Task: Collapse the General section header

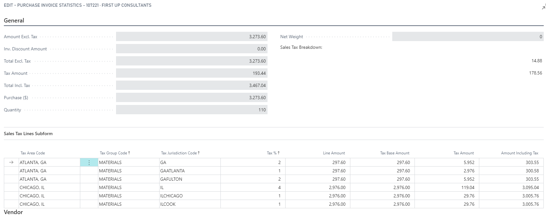Action: (x=14, y=21)
